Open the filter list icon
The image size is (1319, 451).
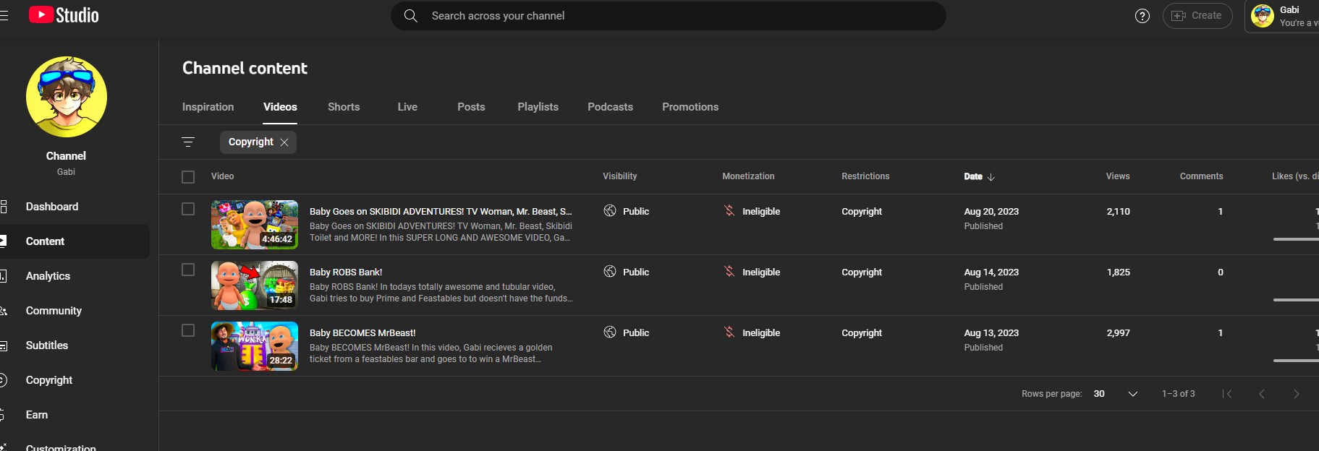[188, 142]
